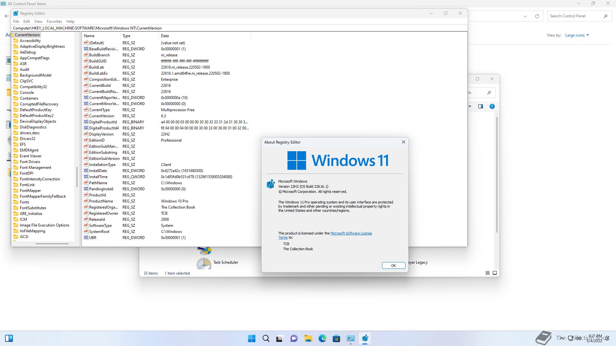This screenshot has height=346, width=616.
Task: Select the UBR value row
Action: tap(167, 238)
